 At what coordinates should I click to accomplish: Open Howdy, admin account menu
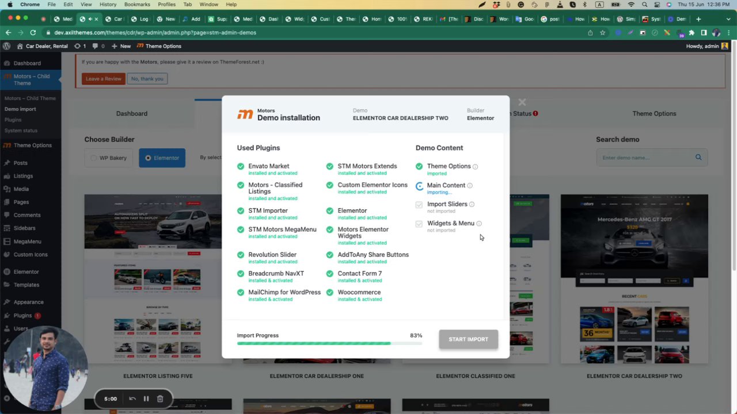point(707,46)
